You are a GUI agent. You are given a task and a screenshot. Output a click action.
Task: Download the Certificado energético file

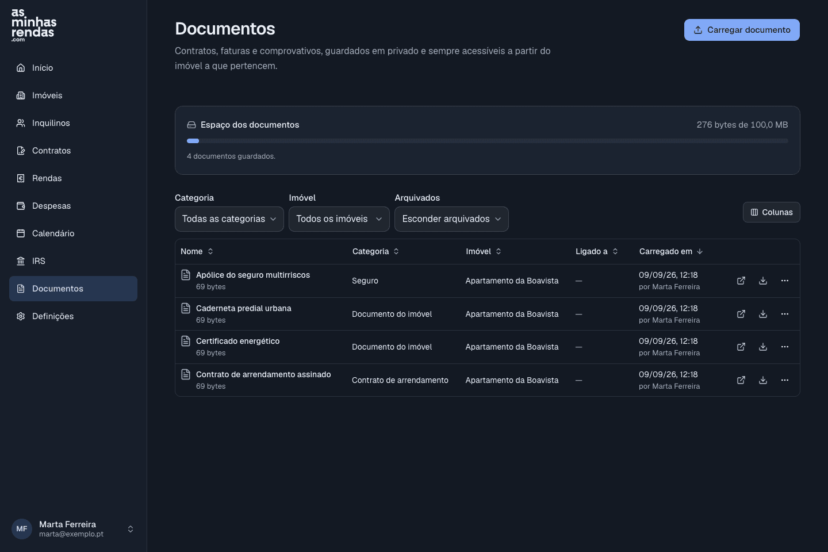763,347
